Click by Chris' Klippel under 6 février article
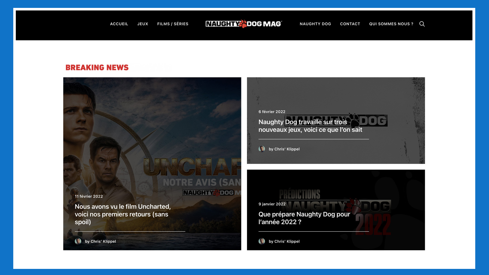 coord(284,149)
